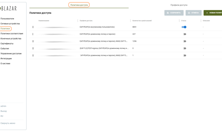Create a new policy with Новая политика button
This screenshot has width=222, height=132.
pos(213,13)
